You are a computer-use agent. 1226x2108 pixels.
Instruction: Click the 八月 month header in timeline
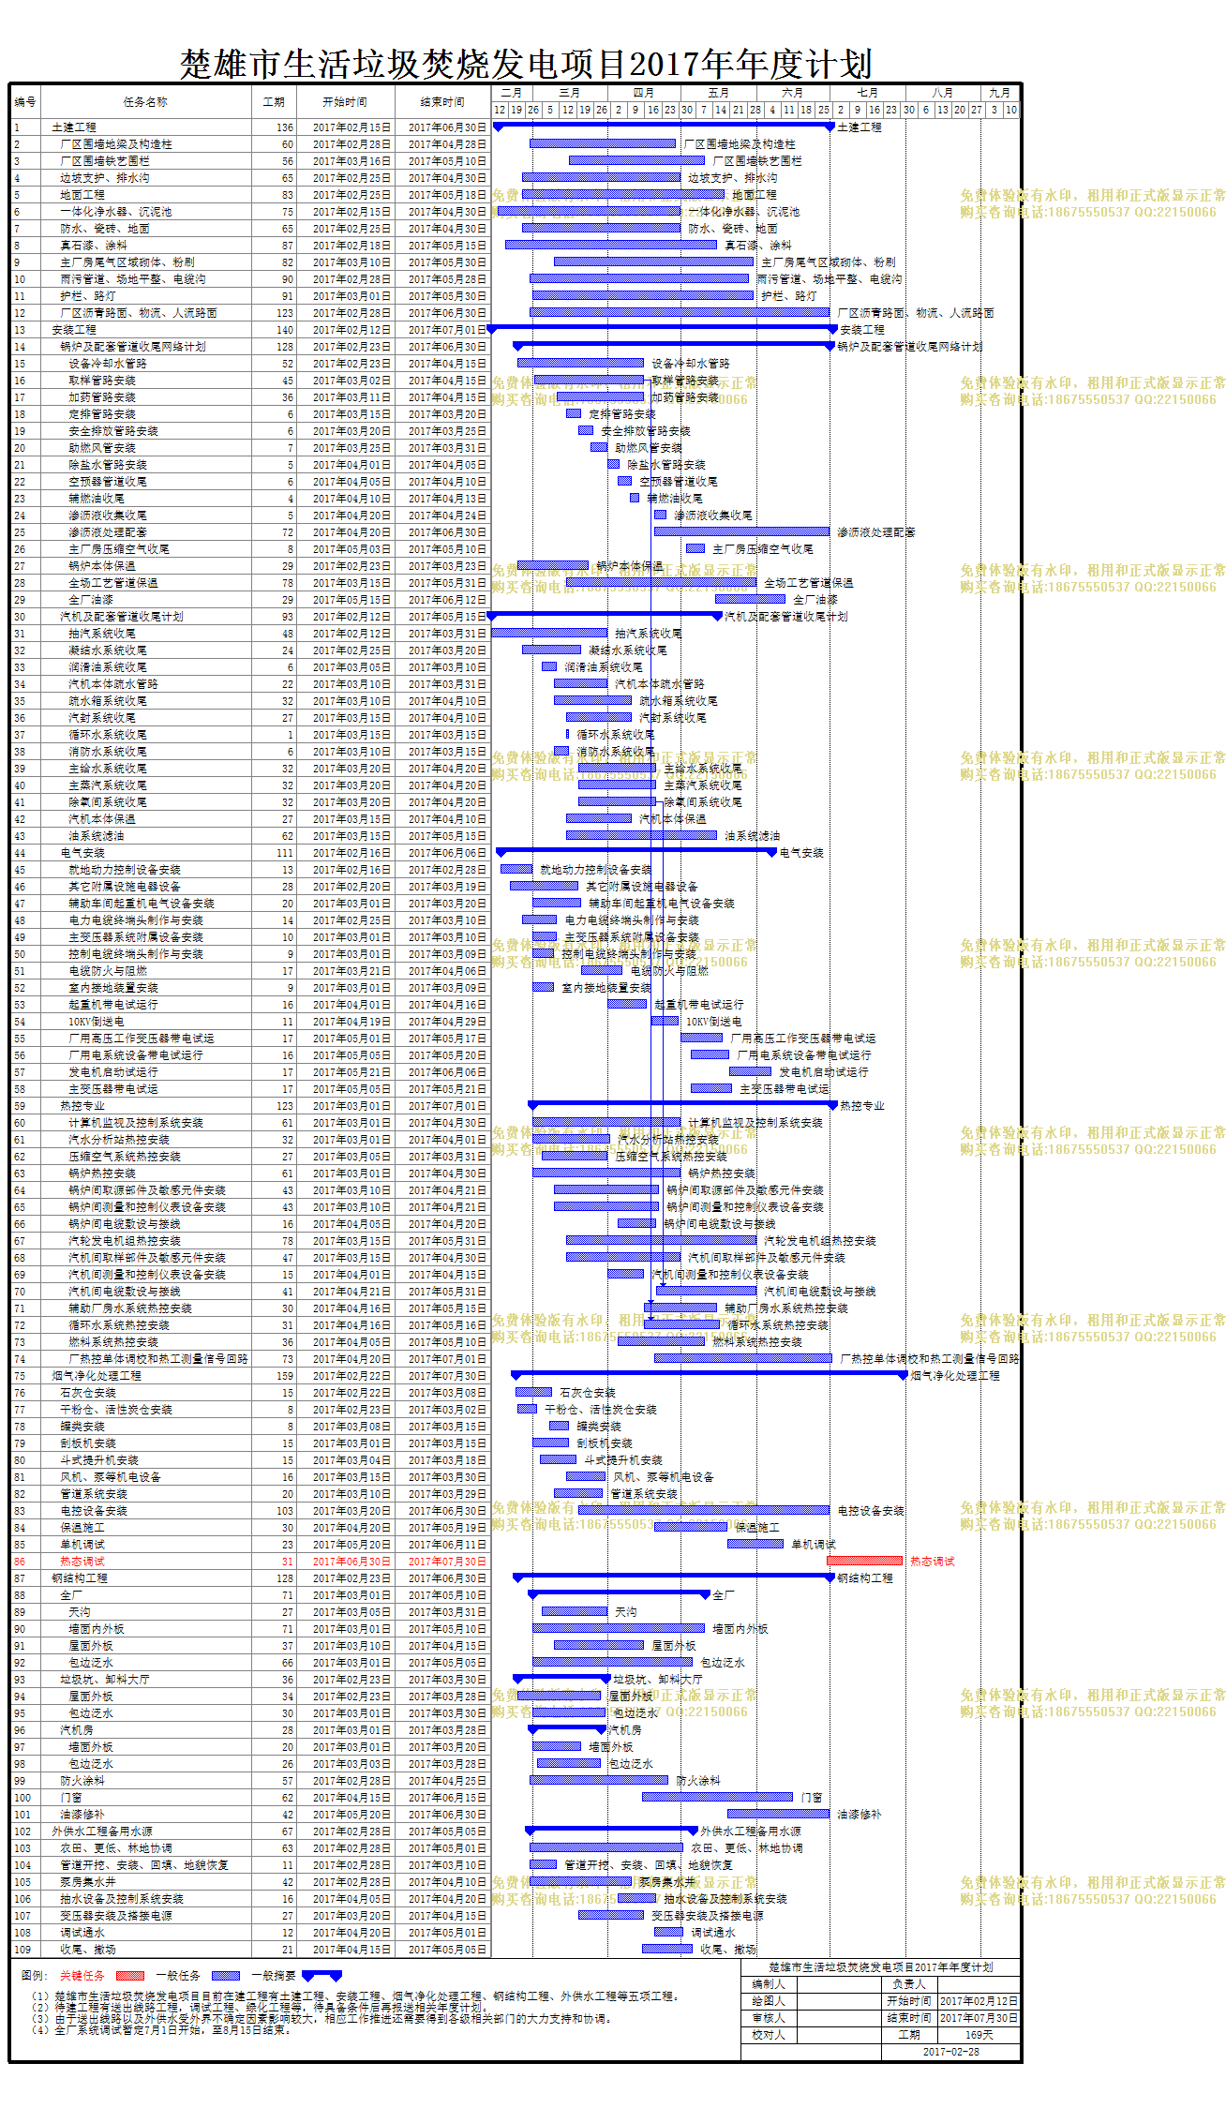click(x=943, y=93)
